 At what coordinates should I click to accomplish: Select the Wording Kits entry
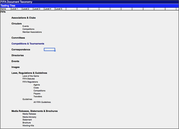tap(28, 126)
